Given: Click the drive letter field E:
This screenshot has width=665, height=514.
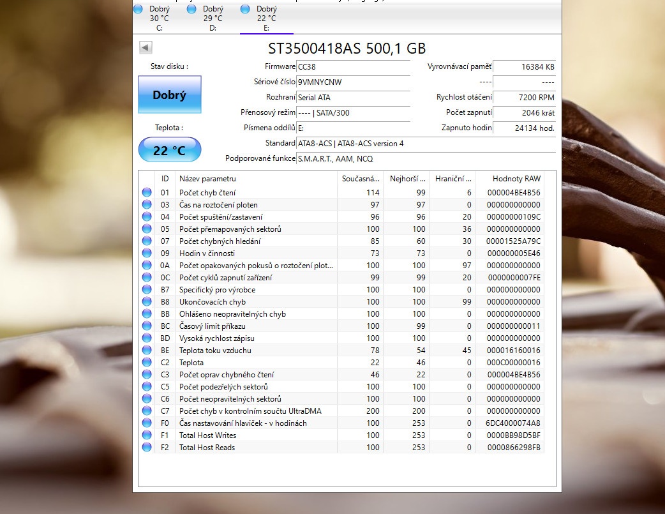Looking at the screenshot, I should [x=354, y=128].
